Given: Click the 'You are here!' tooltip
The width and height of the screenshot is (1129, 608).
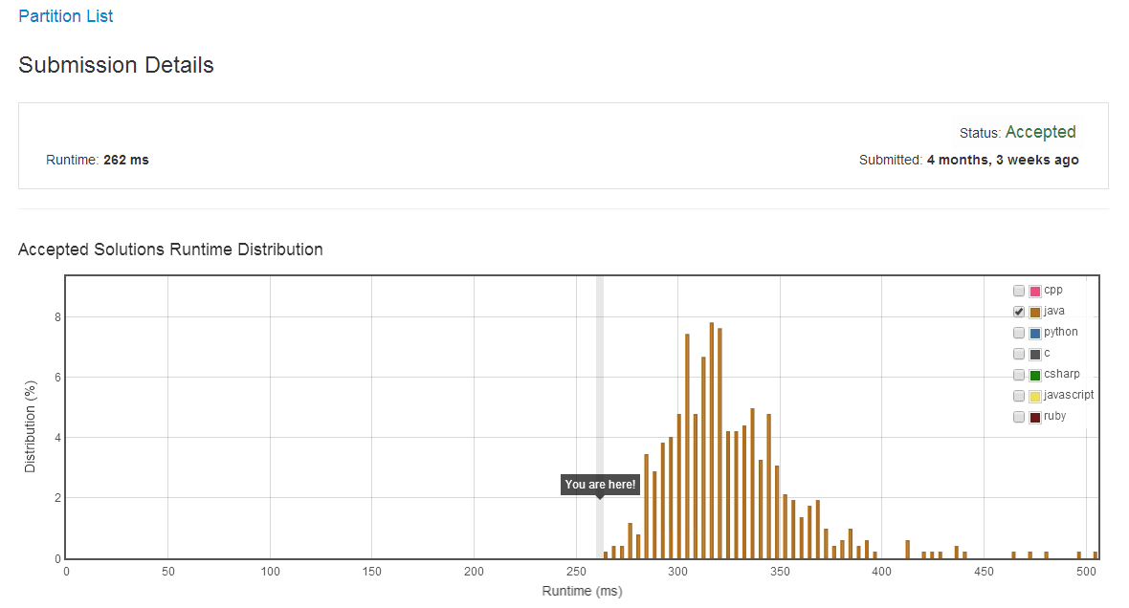Looking at the screenshot, I should point(601,485).
